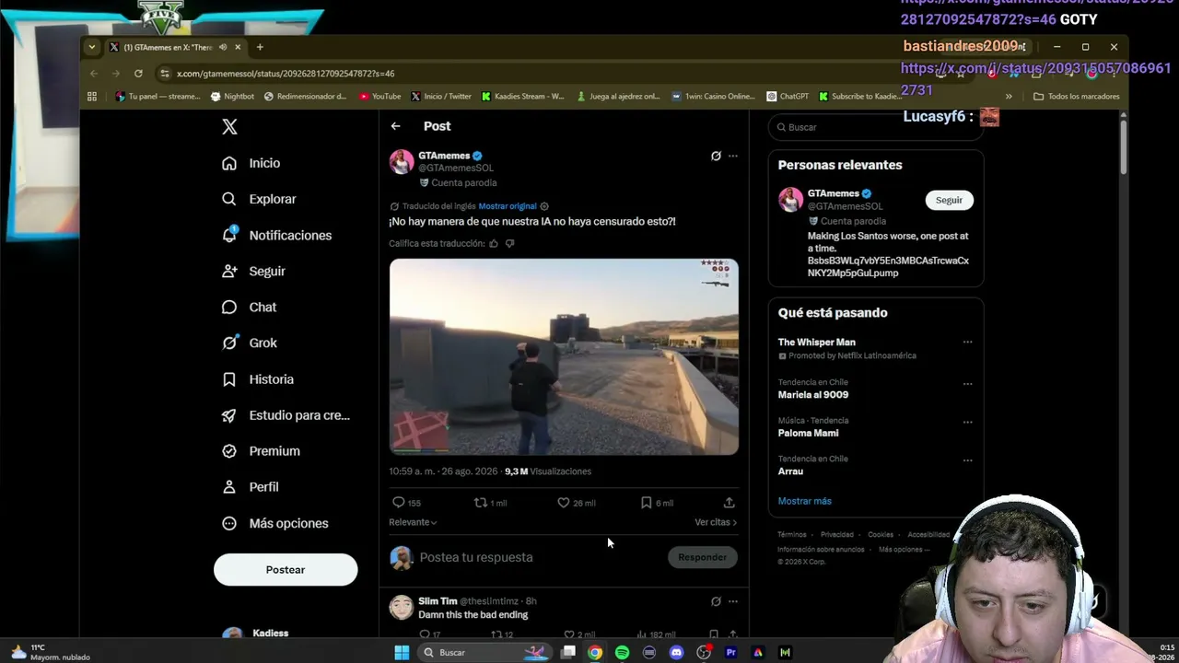Open Ver citas link

[716, 522]
